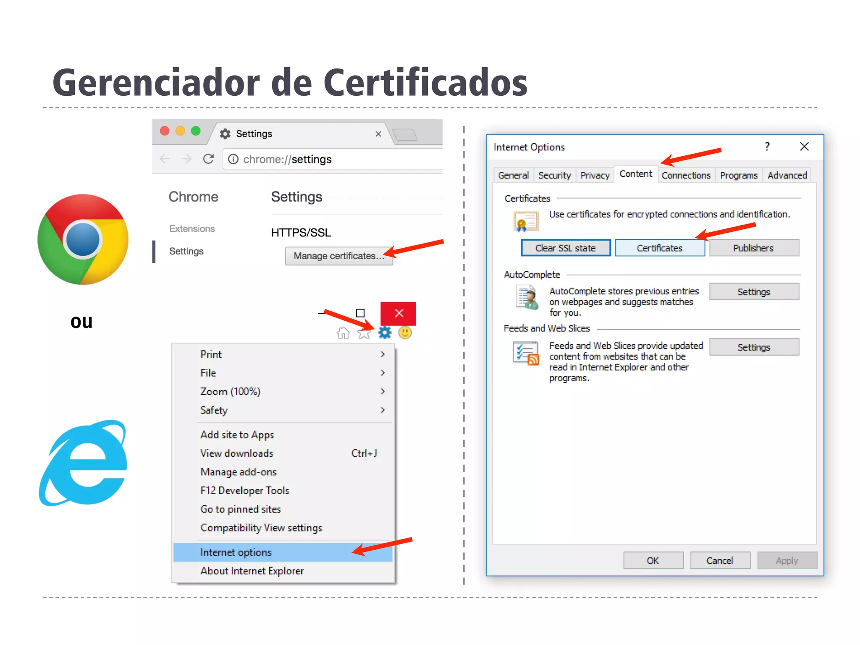Open Extensions in Chrome sidebar
The image size is (860, 645).
pos(192,228)
